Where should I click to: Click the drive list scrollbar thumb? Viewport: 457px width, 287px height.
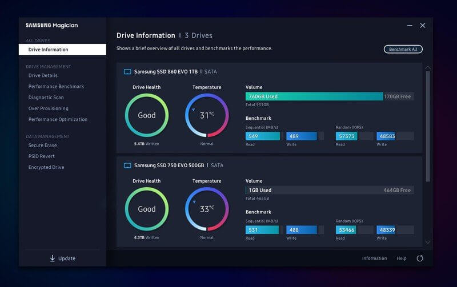click(427, 126)
